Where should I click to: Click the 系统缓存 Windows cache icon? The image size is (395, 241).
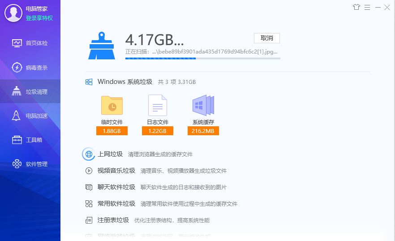(203, 105)
